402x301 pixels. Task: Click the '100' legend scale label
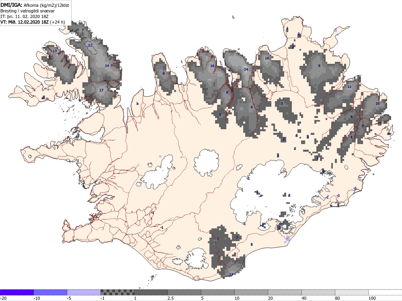[x=372, y=298]
